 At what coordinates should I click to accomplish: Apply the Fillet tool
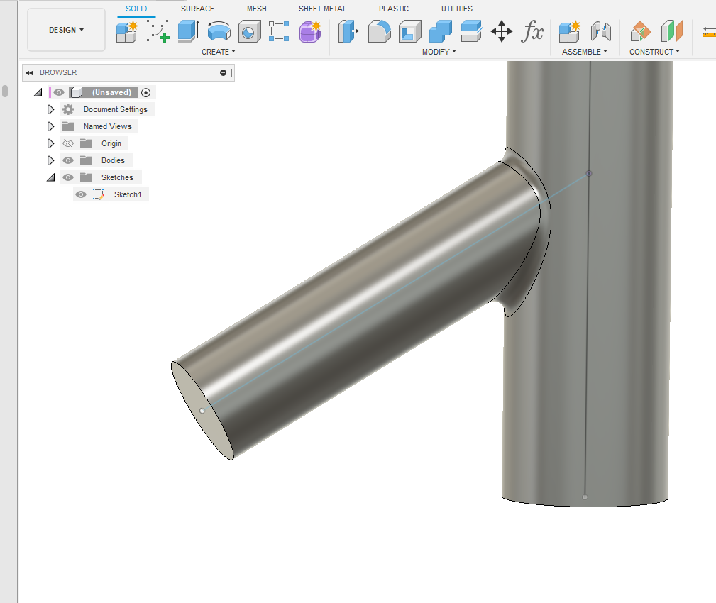(x=380, y=32)
